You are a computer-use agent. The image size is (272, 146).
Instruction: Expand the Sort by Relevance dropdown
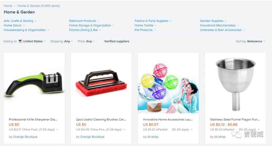click(x=250, y=41)
